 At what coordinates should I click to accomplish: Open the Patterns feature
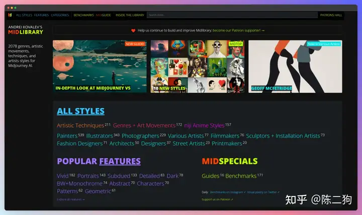pos(67,191)
